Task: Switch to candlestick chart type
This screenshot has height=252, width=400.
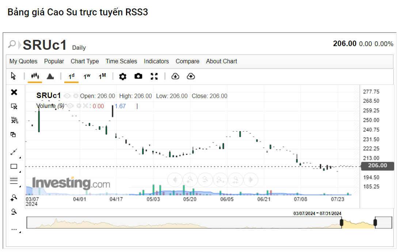Action: coord(35,76)
